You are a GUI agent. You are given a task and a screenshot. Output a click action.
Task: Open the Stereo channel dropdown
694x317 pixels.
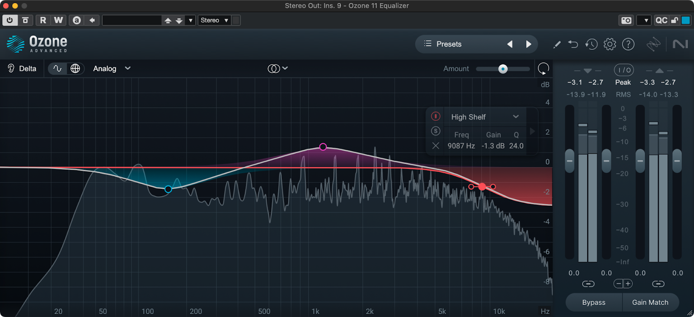tap(214, 20)
